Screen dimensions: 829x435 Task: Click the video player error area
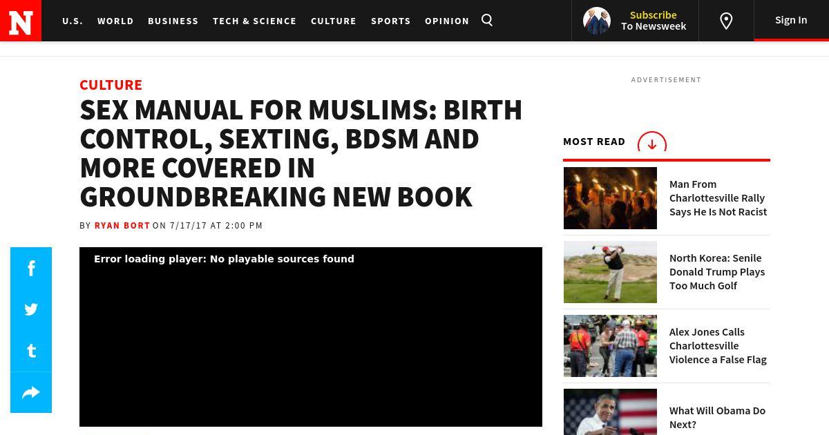point(311,337)
